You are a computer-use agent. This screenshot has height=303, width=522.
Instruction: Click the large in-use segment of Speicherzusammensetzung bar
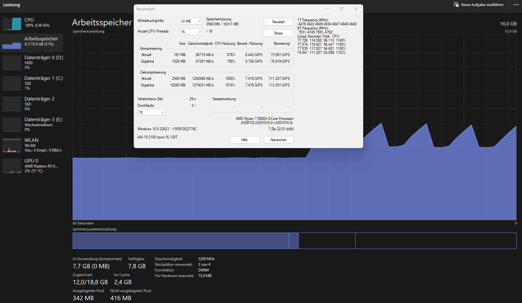[x=180, y=241]
